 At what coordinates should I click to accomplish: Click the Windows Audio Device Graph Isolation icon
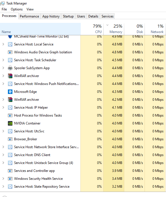[x=10, y=52]
